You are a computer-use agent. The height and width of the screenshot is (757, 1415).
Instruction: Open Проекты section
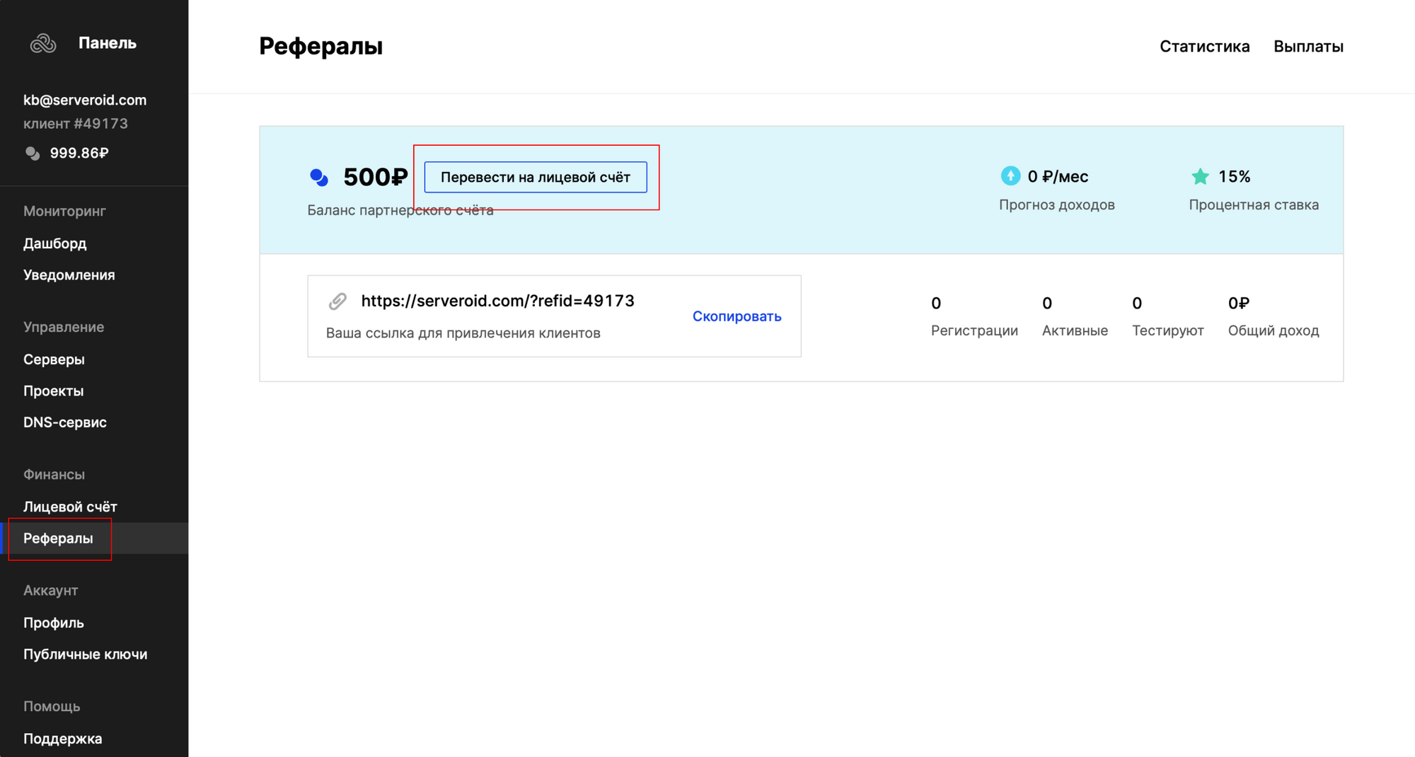click(x=53, y=391)
